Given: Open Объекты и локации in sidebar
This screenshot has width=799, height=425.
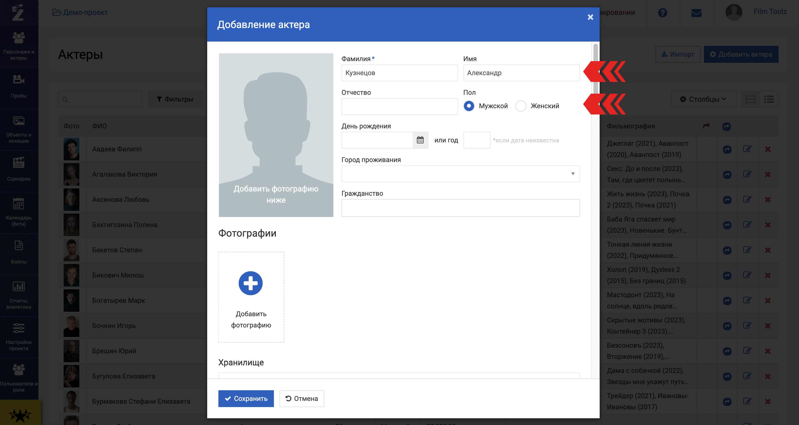Looking at the screenshot, I should 19,129.
